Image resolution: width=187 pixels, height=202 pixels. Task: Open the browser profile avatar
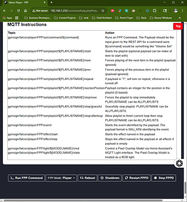pyautogui.click(x=176, y=11)
